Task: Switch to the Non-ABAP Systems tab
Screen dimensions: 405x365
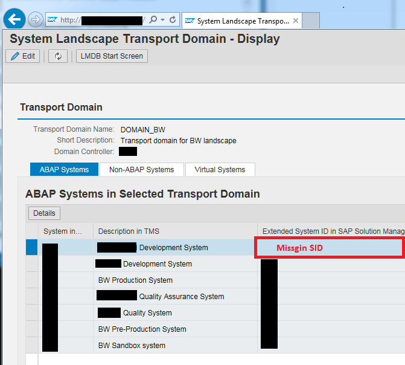Action: click(142, 169)
